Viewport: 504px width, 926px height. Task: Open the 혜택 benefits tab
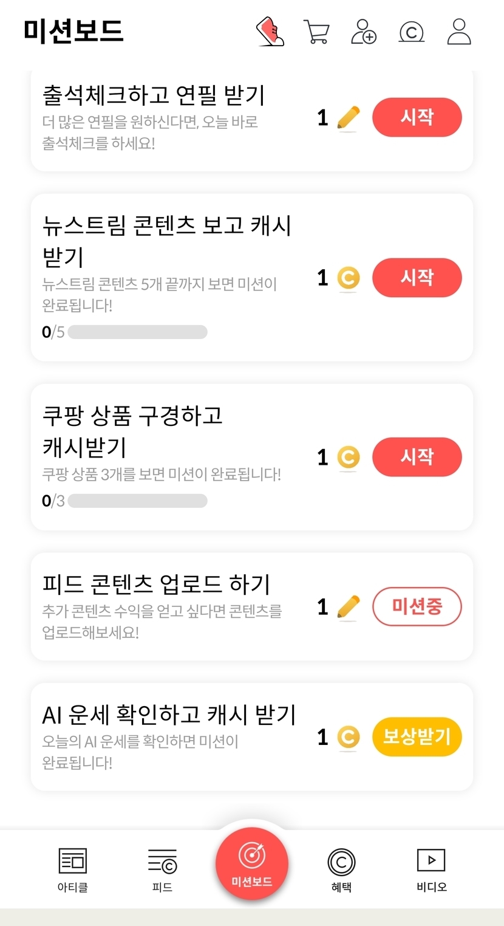coord(341,870)
